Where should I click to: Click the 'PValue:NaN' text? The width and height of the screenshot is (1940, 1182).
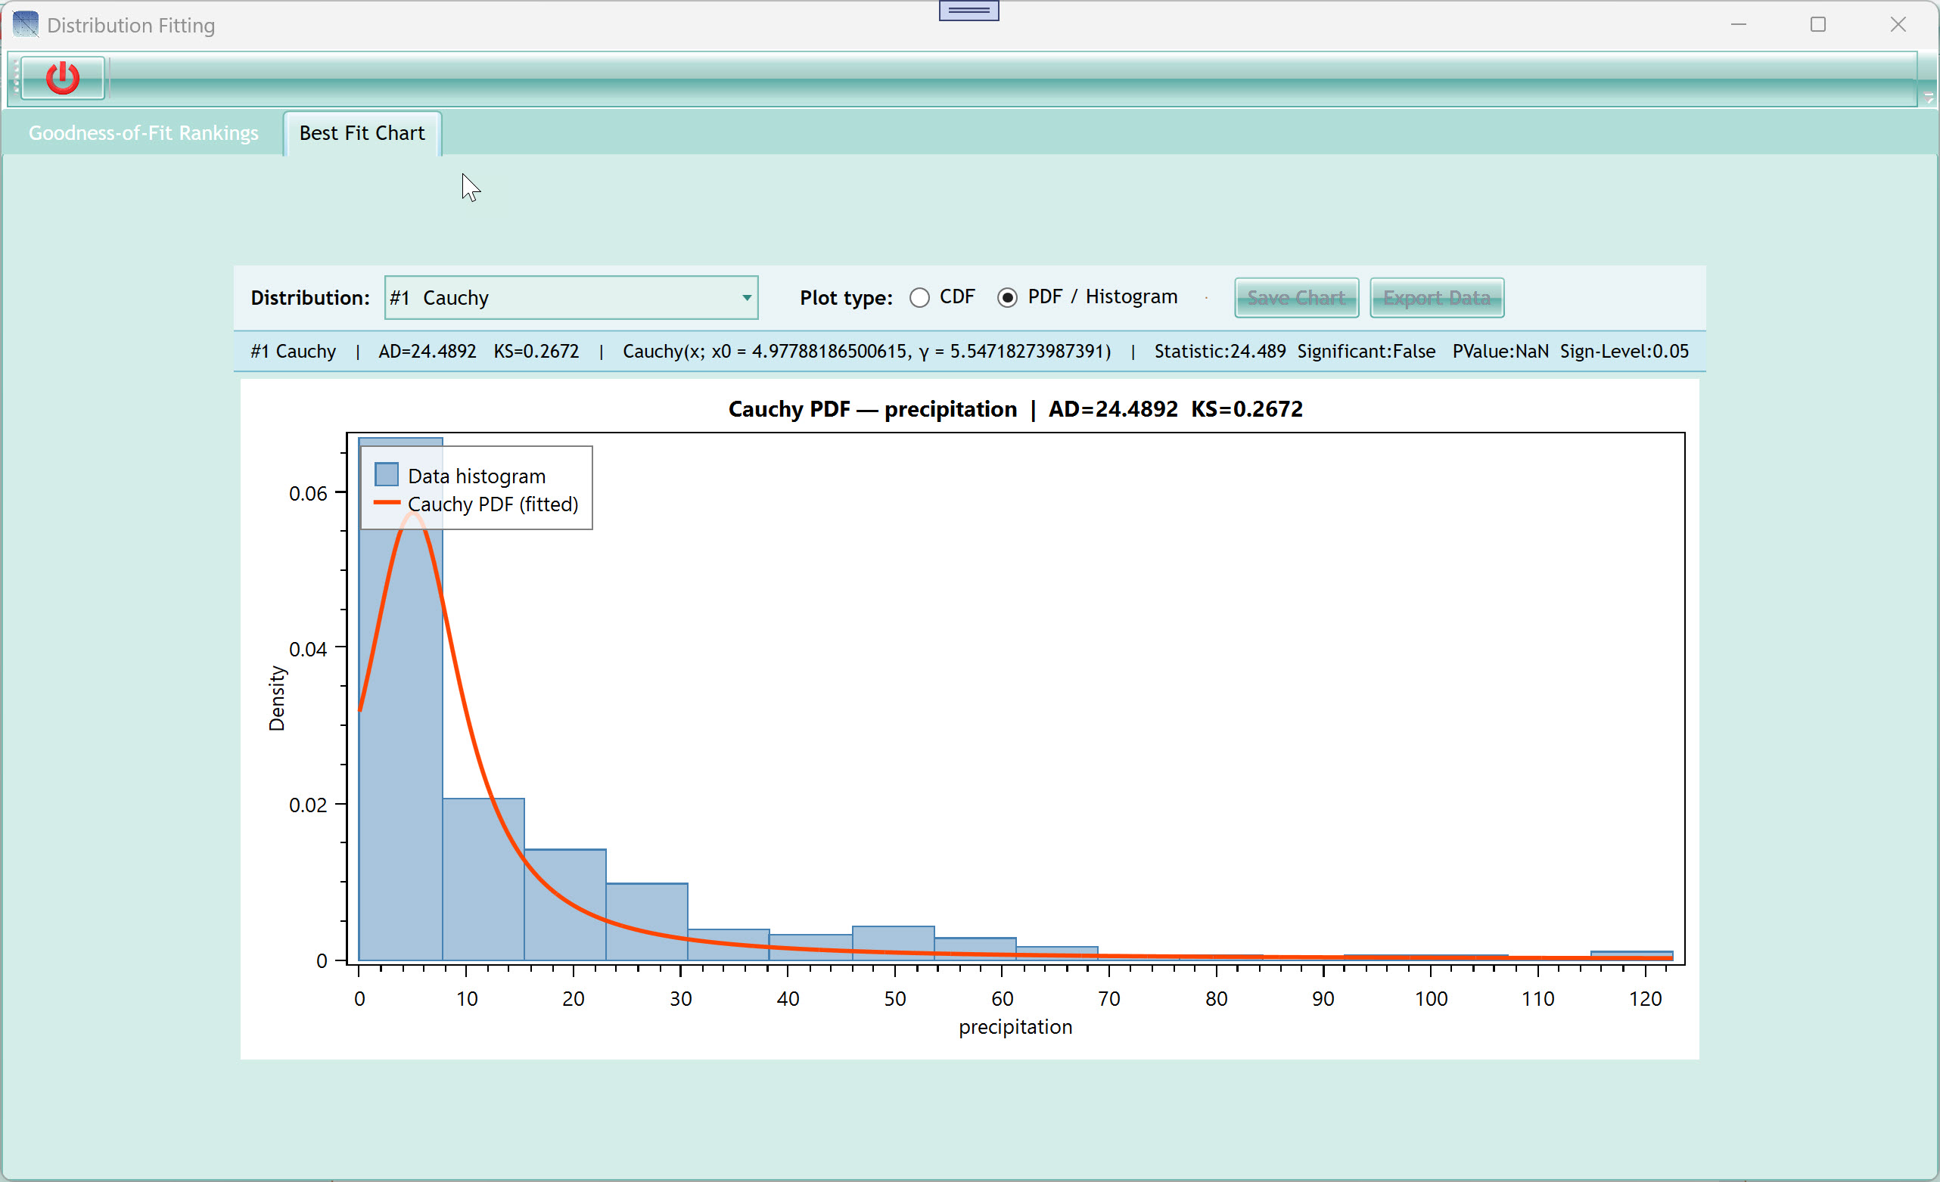point(1500,351)
